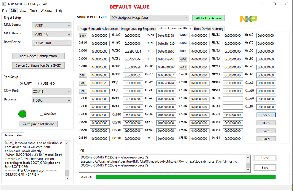Click the Load fuse button
293x191 pixels.
click(266, 139)
